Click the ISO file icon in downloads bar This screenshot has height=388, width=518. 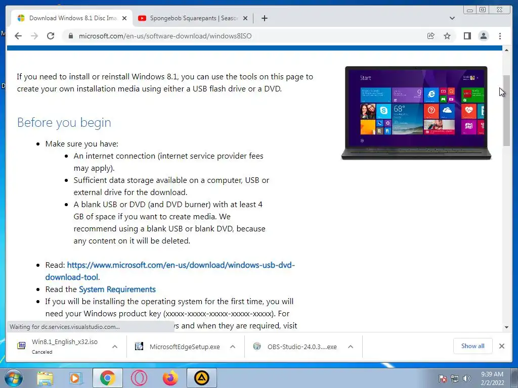21,346
